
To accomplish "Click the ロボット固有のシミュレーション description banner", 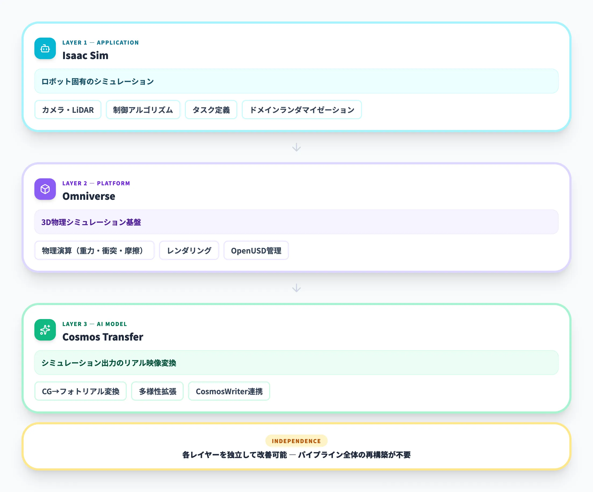I will [296, 81].
